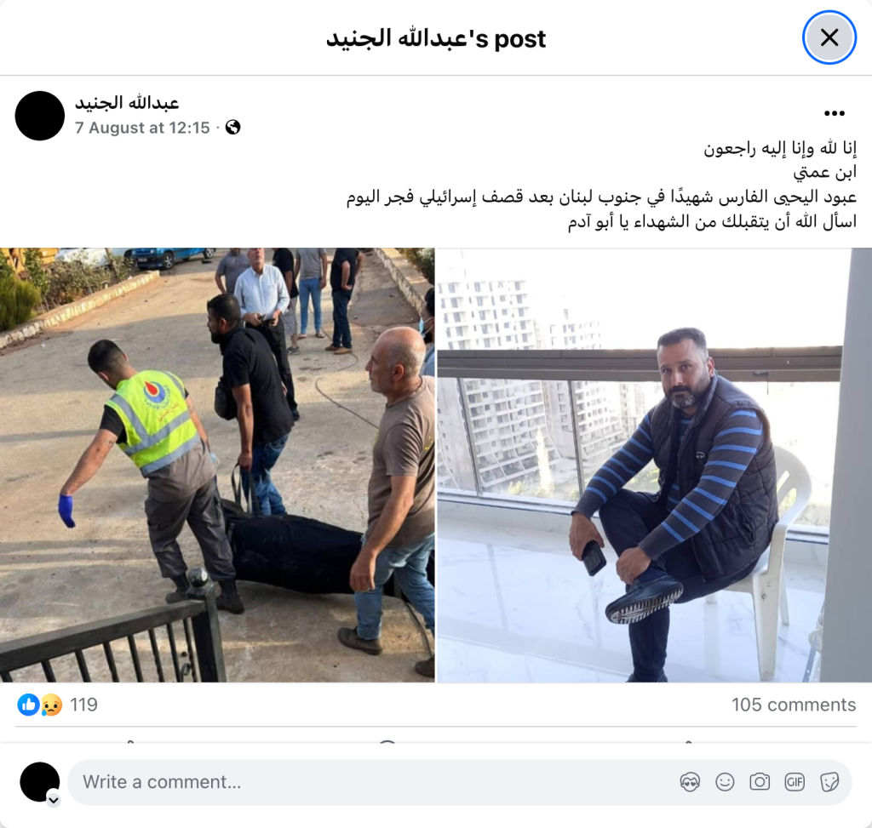Click the sad face reaction icon
Viewport: 872px width, 828px height.
(51, 705)
